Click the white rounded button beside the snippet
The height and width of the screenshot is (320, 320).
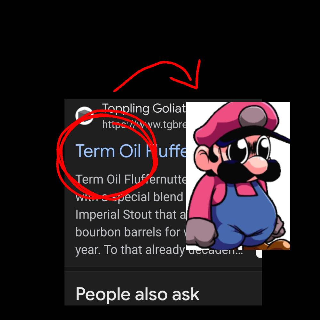[259, 254]
